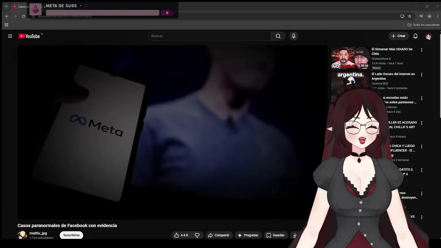The image size is (441, 248).
Task: Open options menu for El Lado Oscuro video
Action: coord(421,75)
